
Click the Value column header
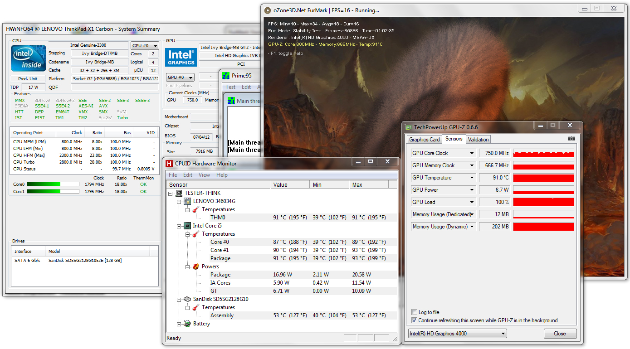pos(290,184)
